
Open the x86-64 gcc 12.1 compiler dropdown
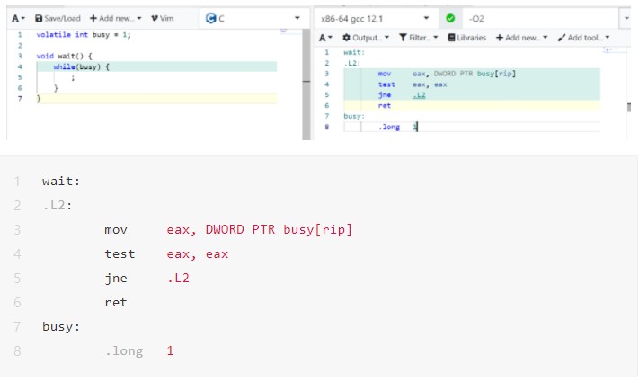point(375,18)
